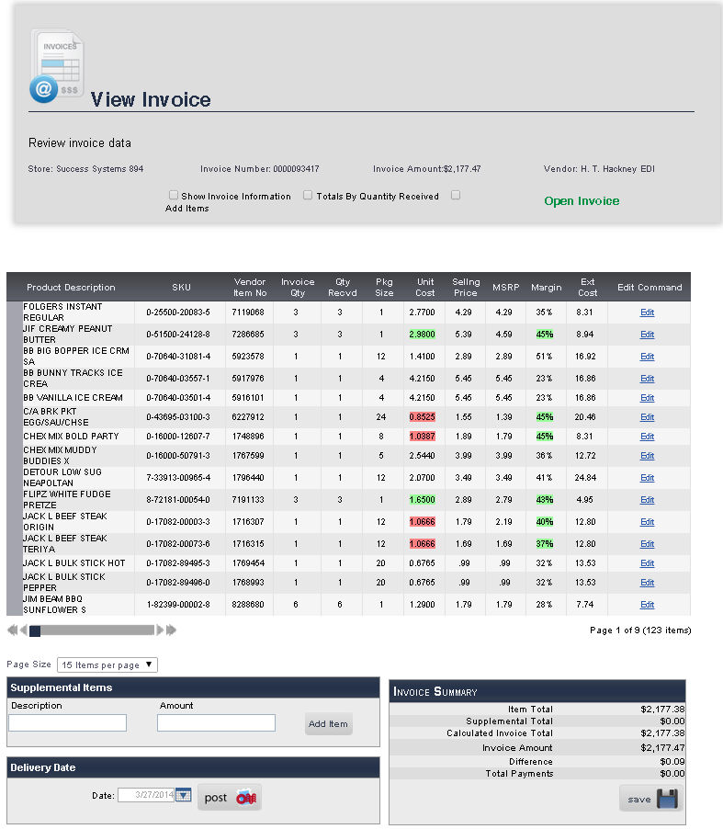Image resolution: width=723 pixels, height=829 pixels.
Task: Sort by the Margin column header
Action: pyautogui.click(x=546, y=287)
